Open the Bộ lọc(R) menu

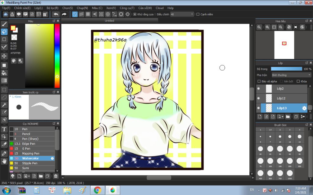pos(53,8)
